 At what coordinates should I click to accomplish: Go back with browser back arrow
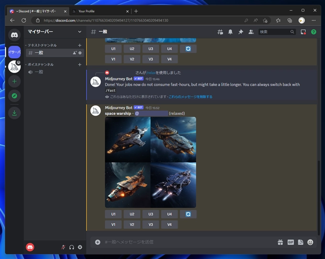click(x=12, y=20)
